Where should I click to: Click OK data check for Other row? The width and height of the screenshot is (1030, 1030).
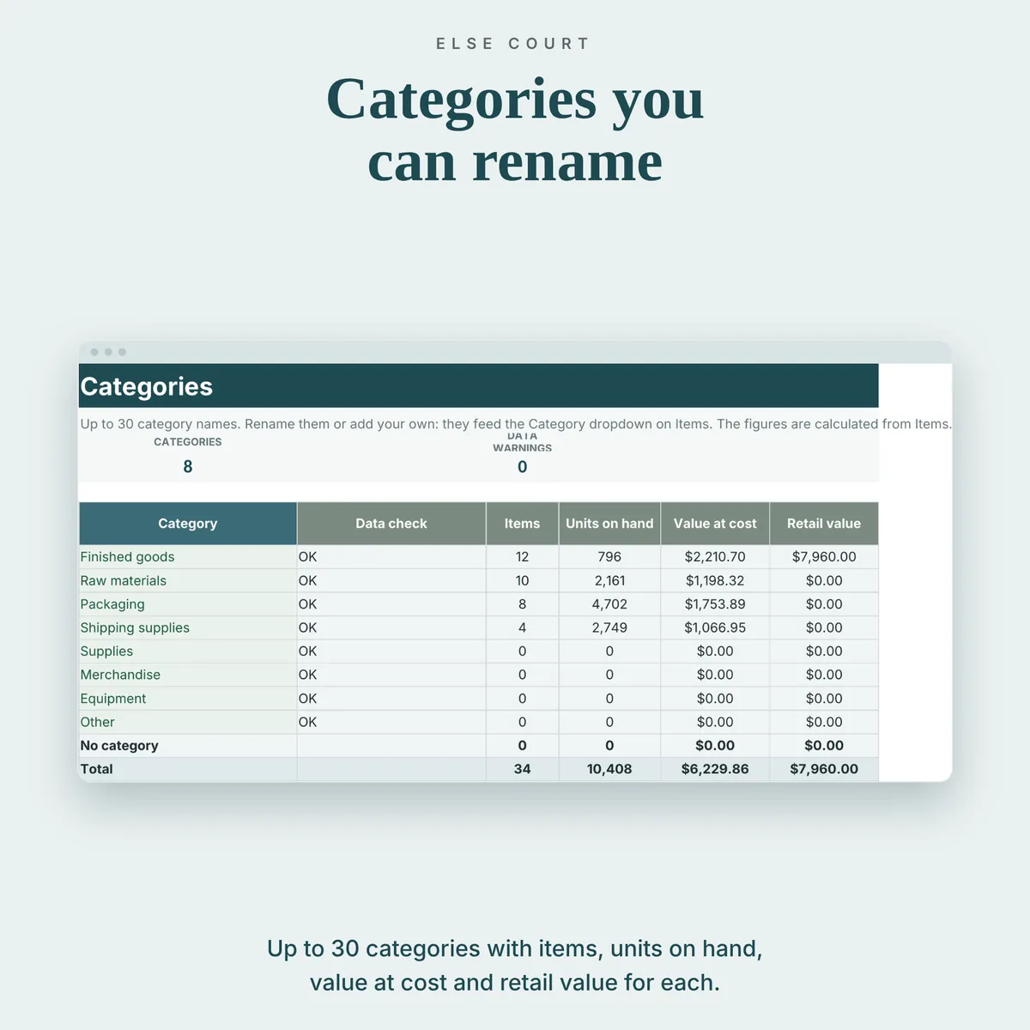391,722
